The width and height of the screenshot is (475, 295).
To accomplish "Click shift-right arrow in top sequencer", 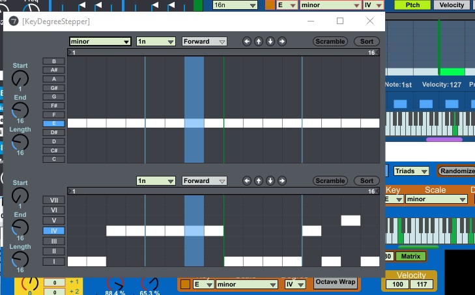I will click(282, 42).
